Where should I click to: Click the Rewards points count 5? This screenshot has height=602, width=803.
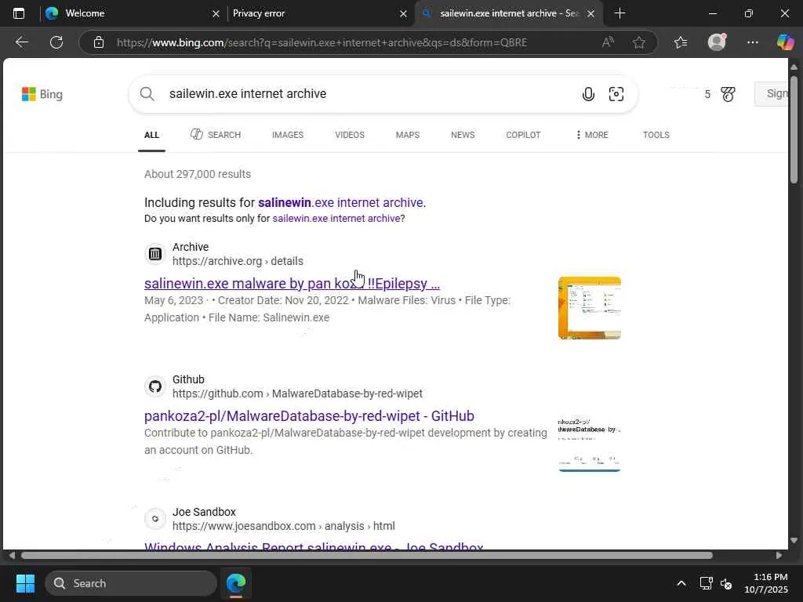tap(707, 94)
